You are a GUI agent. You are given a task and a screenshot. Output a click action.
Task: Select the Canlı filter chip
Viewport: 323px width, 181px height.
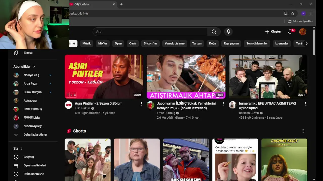[x=133, y=43]
